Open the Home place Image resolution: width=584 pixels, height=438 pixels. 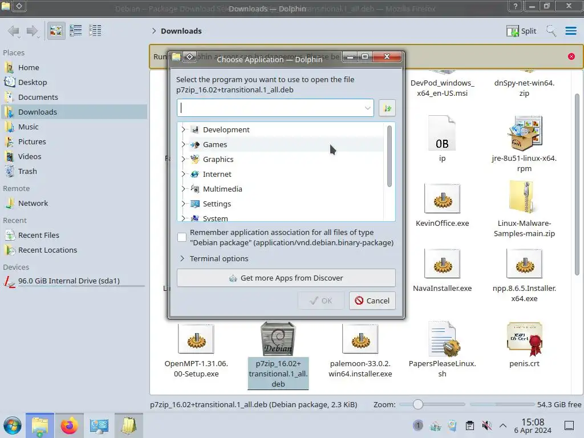(74, 67)
